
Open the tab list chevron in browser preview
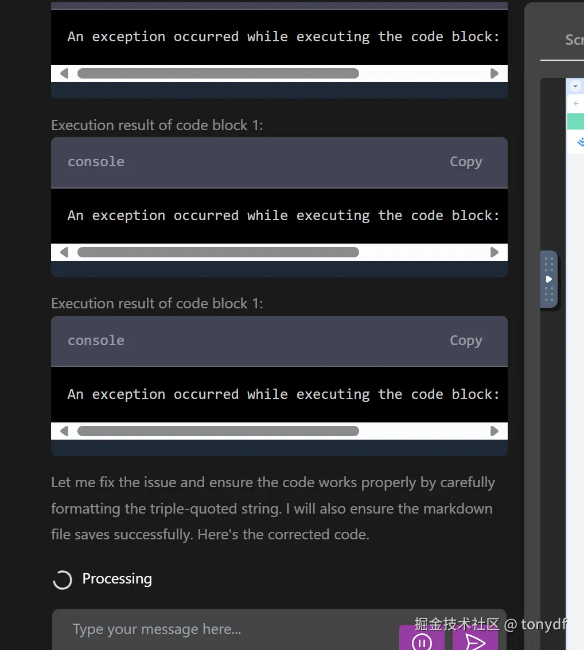tap(575, 86)
